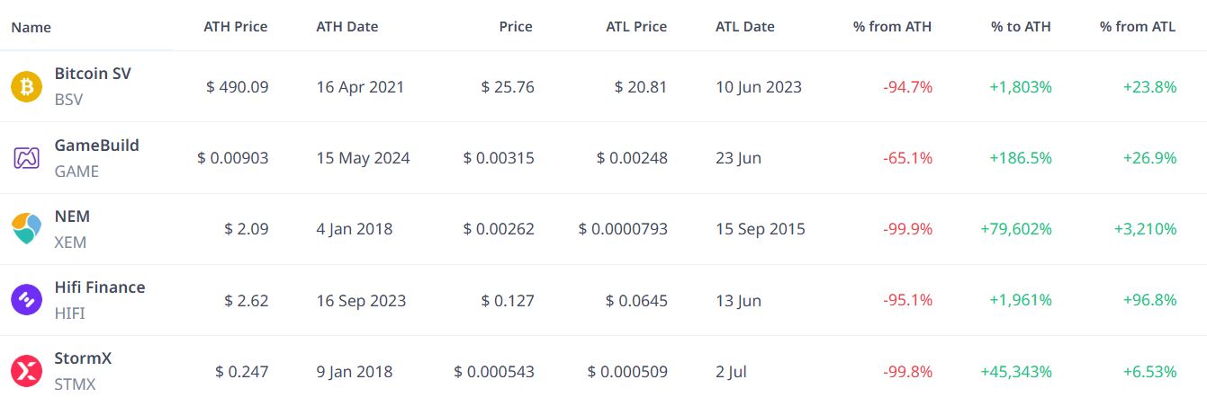The image size is (1207, 406).
Task: Open the Hifi Finance name link
Action: click(x=99, y=287)
